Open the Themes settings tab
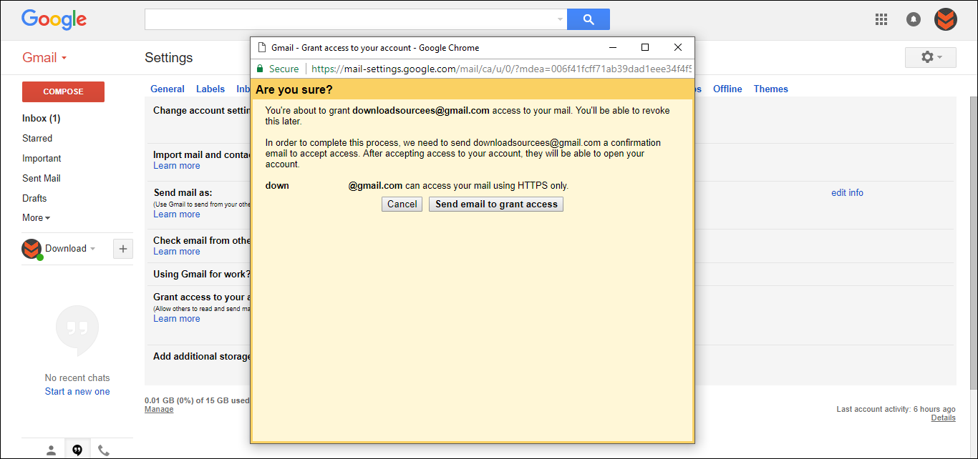The image size is (978, 459). pyautogui.click(x=771, y=89)
